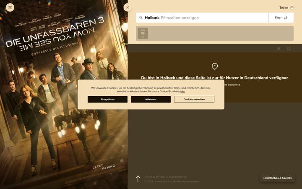Click the scroll-to-top arrow
The height and width of the screenshot is (189, 302).
point(138,179)
